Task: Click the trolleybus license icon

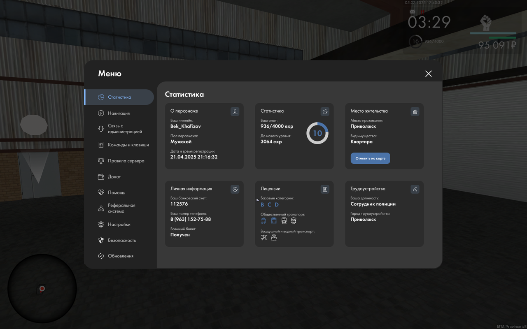Action: click(263, 221)
